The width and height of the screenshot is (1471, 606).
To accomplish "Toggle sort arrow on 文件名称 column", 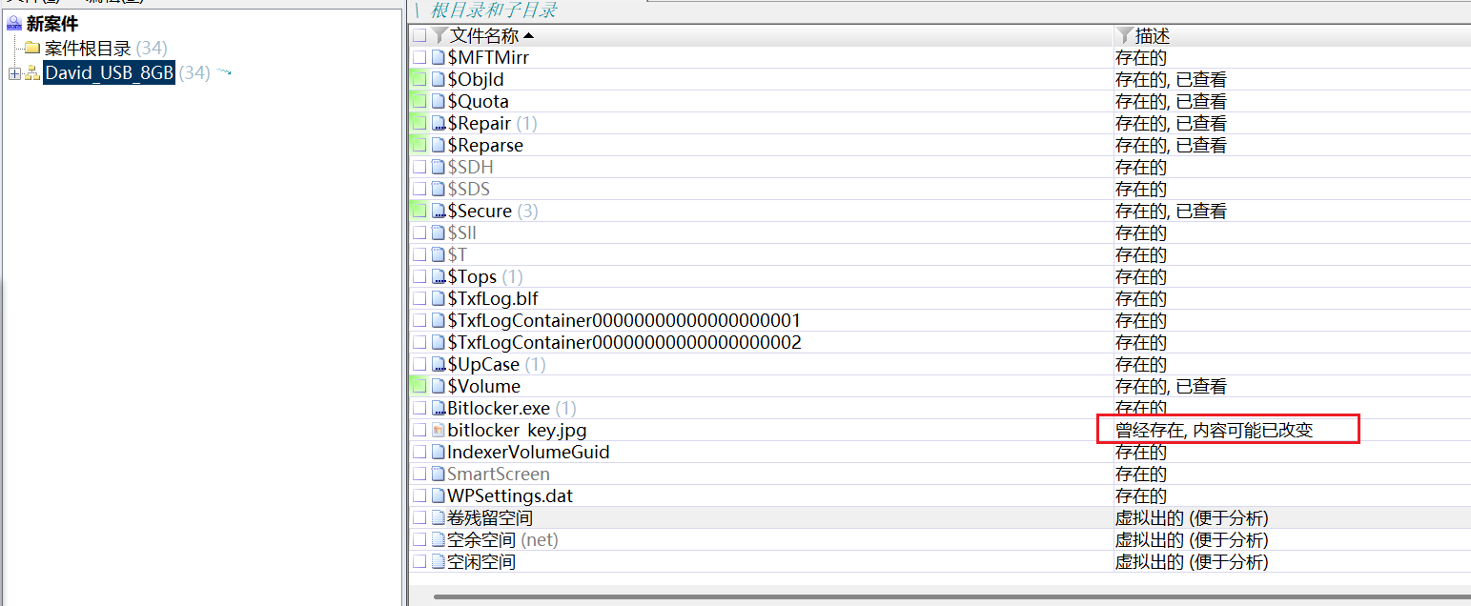I will click(x=529, y=35).
